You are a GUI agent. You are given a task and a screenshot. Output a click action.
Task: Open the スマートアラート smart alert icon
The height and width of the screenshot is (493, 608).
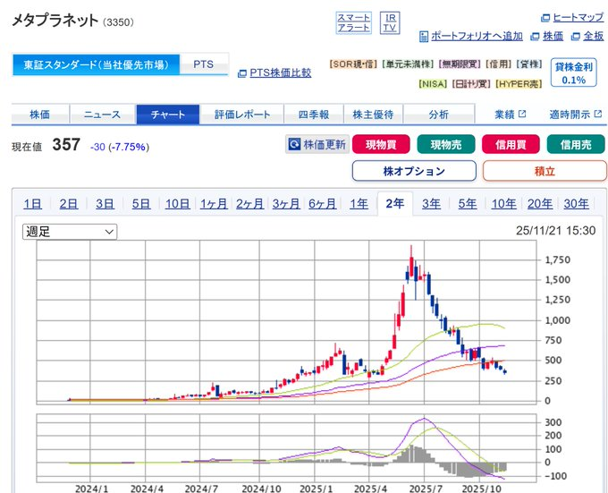pyautogui.click(x=353, y=23)
